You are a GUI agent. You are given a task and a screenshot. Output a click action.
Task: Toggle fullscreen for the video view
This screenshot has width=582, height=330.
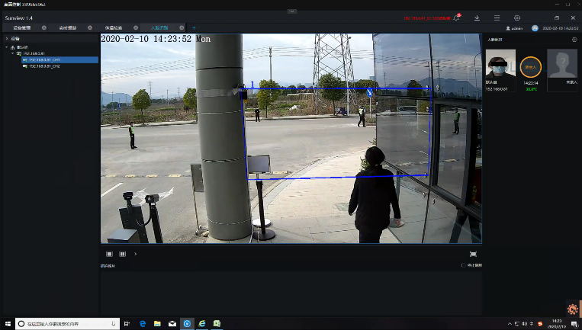tap(473, 254)
